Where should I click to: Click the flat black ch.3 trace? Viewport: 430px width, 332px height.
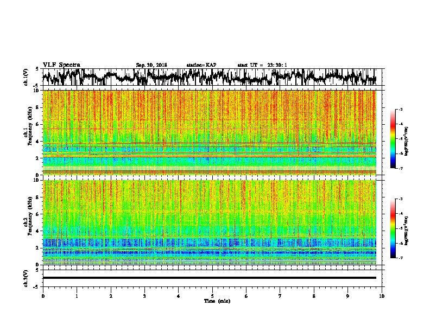click(210, 278)
